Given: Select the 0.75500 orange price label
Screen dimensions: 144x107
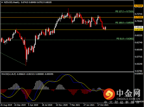Looking at the screenshot, I should pyautogui.click(x=139, y=6).
